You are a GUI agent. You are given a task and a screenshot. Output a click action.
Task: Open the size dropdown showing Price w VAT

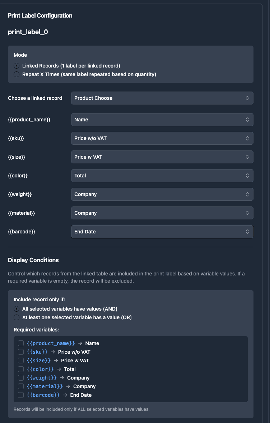[162, 157]
